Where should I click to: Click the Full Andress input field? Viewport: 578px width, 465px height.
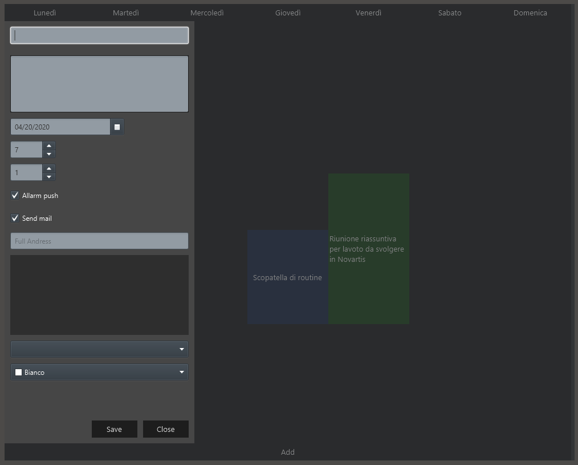point(100,241)
